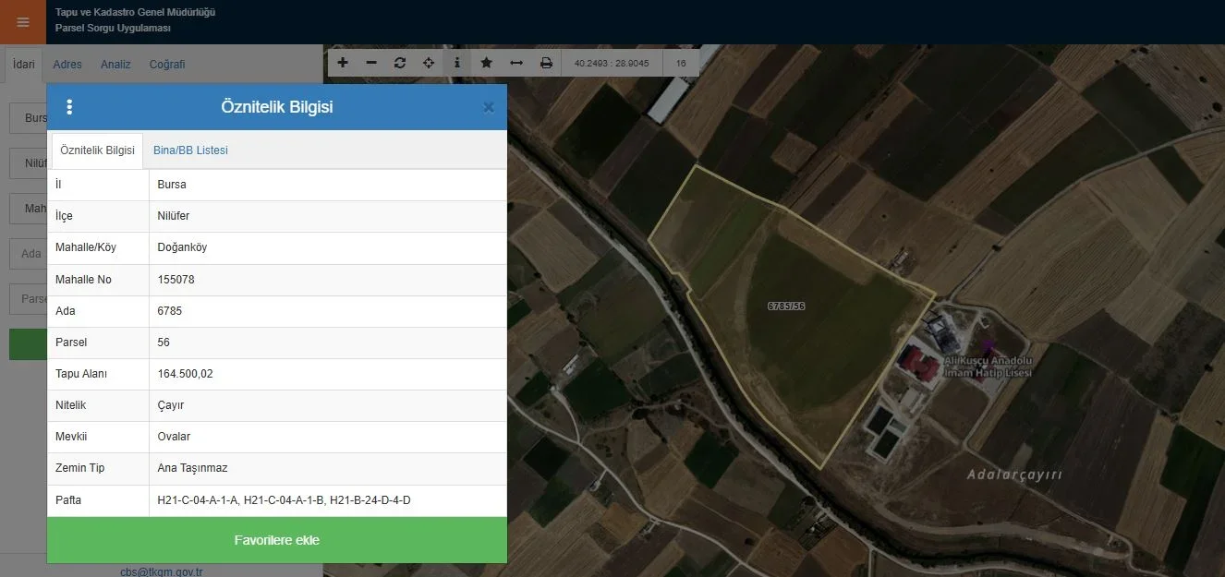Select the horizontal arrow measure tool
Image resolution: width=1225 pixels, height=577 pixels.
tap(516, 63)
